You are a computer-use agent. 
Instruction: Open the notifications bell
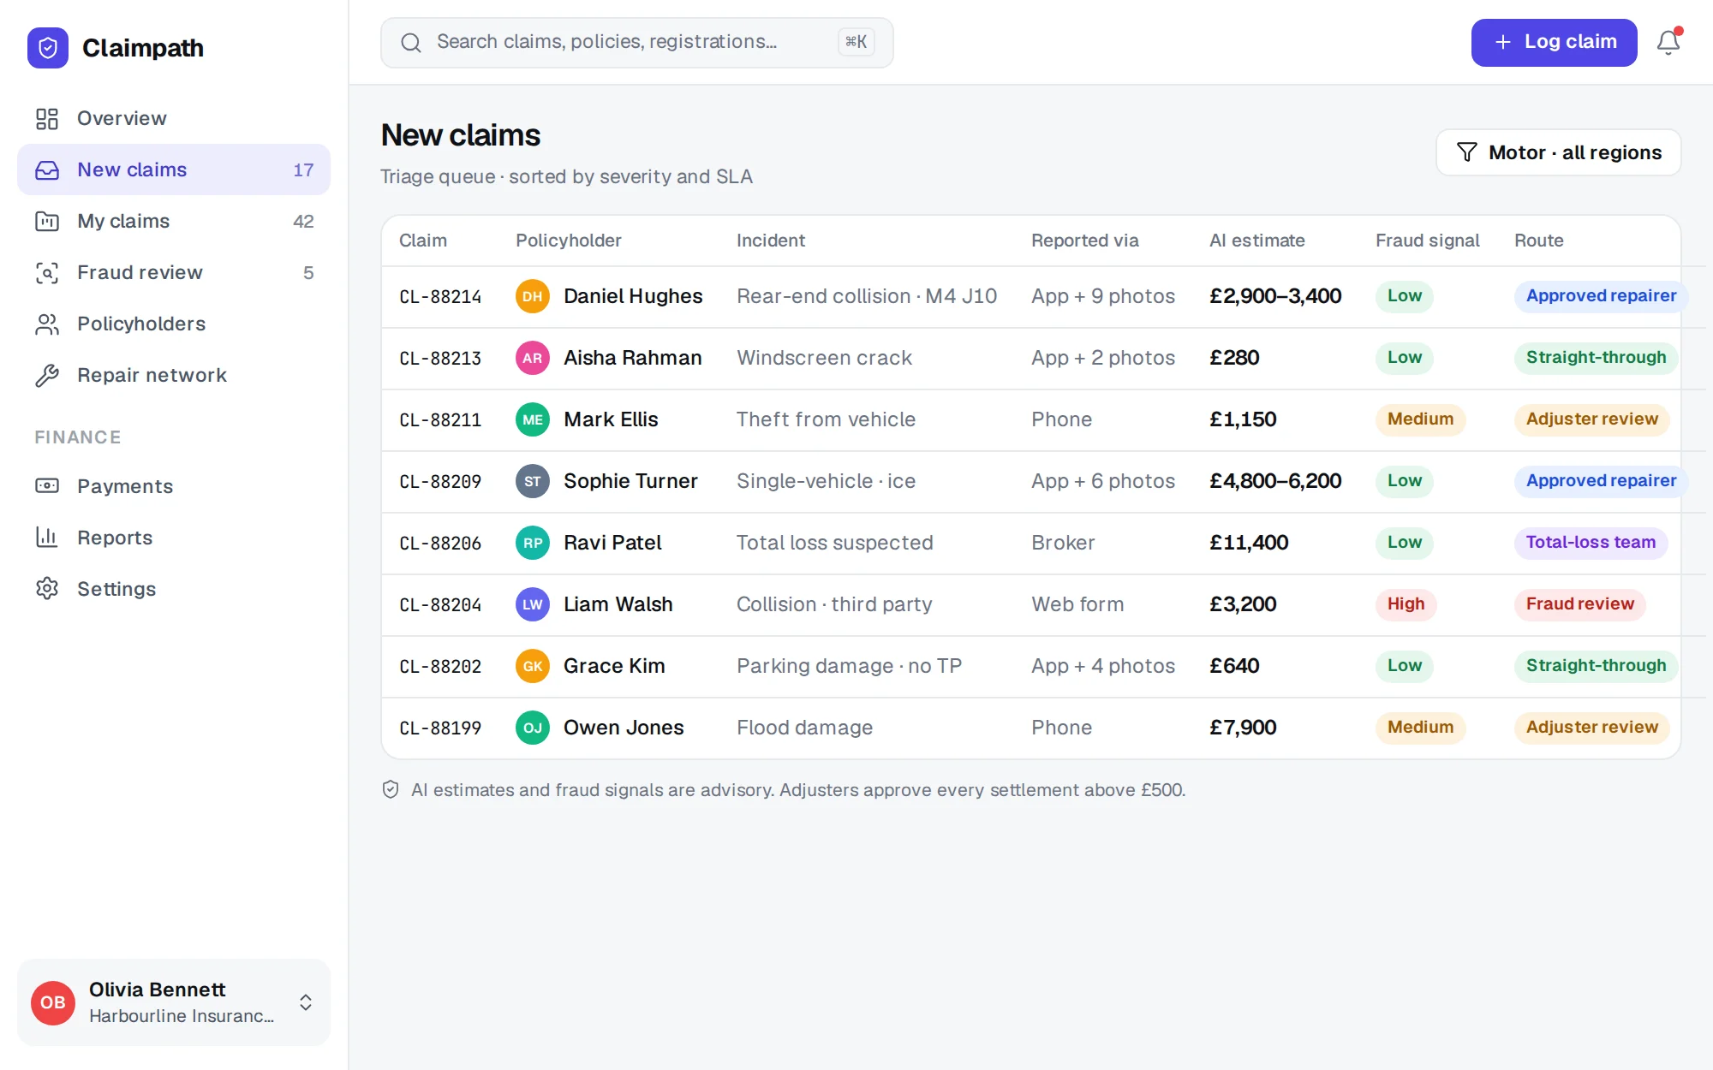1668,42
